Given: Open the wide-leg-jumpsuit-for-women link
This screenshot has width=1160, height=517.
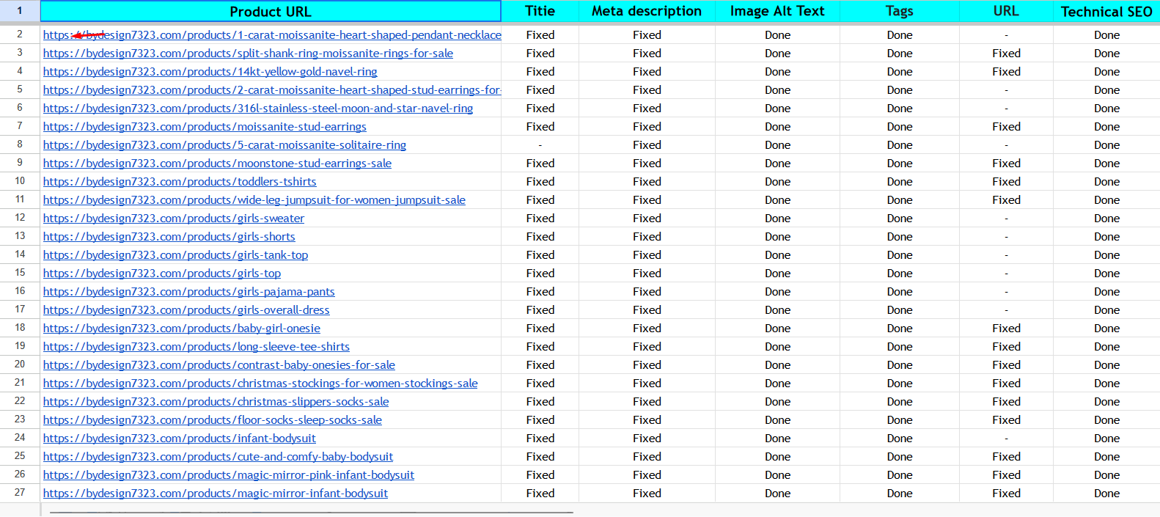Looking at the screenshot, I should point(254,200).
